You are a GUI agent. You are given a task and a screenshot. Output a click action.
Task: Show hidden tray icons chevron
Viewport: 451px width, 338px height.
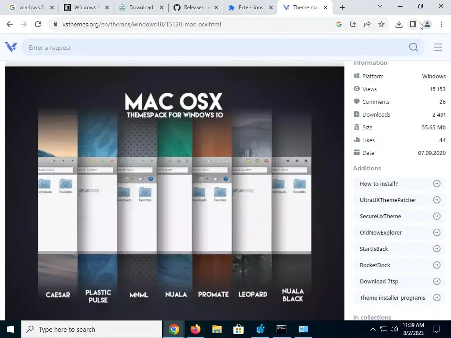373,329
